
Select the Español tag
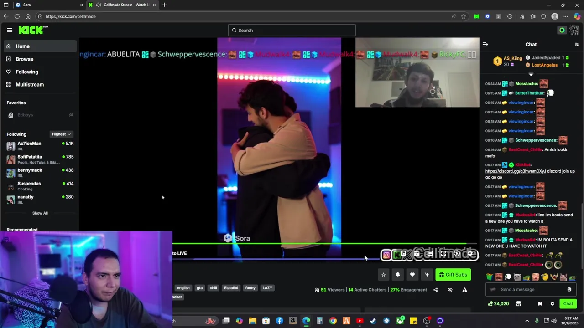pyautogui.click(x=231, y=288)
